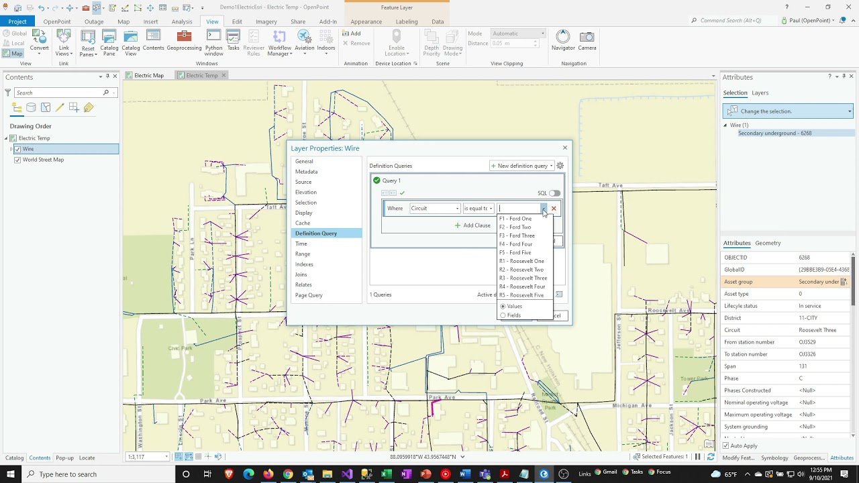This screenshot has height=483, width=859.
Task: Refresh the map using status bar icon
Action: coord(711,457)
